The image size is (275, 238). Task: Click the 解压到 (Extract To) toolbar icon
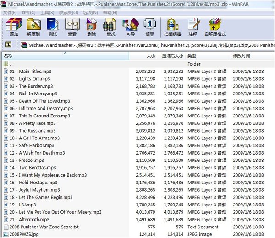33,25
